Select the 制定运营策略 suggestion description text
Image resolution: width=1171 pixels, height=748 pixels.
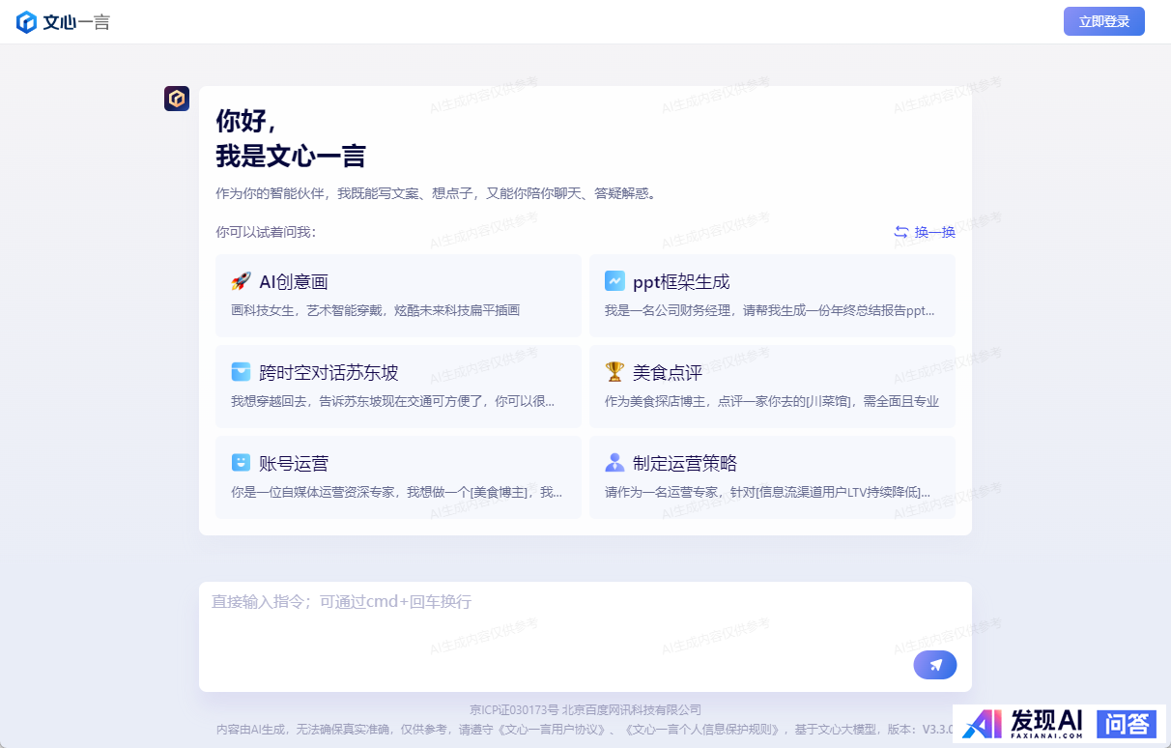[767, 492]
